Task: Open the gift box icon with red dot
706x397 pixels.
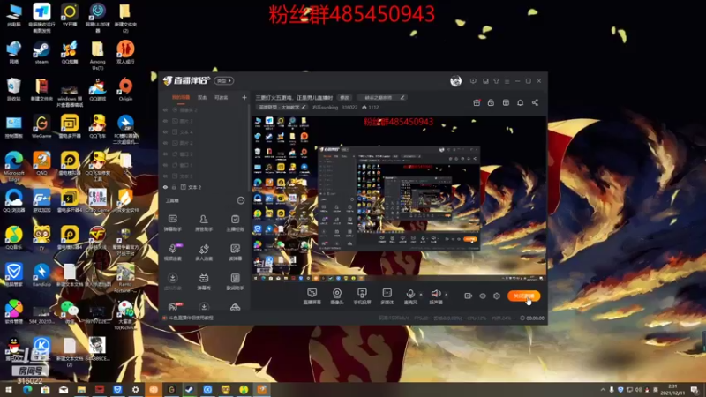Action: coord(477,102)
